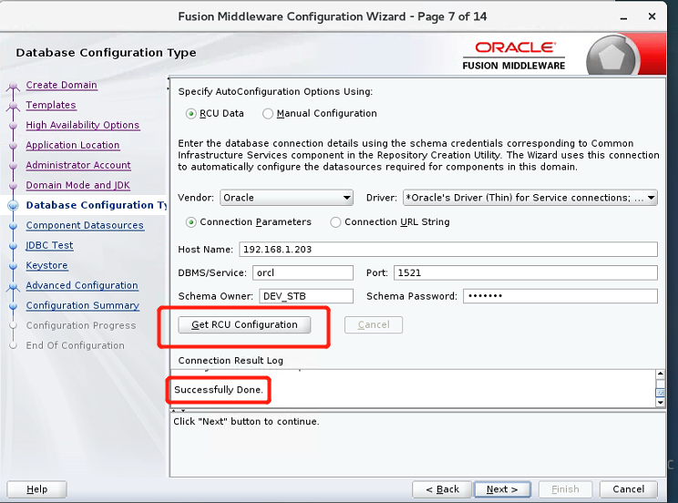Screen dimensions: 678x503
Task: Click the step bullet beside Application Location
Action: click(14, 145)
